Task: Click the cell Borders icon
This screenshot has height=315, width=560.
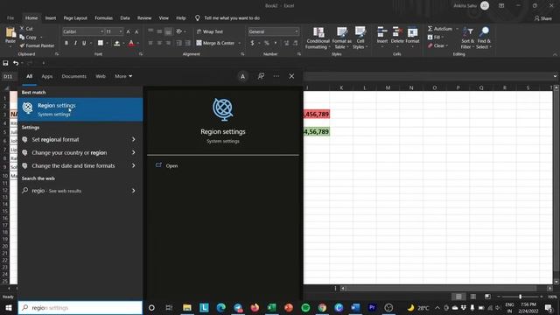Action: click(101, 43)
